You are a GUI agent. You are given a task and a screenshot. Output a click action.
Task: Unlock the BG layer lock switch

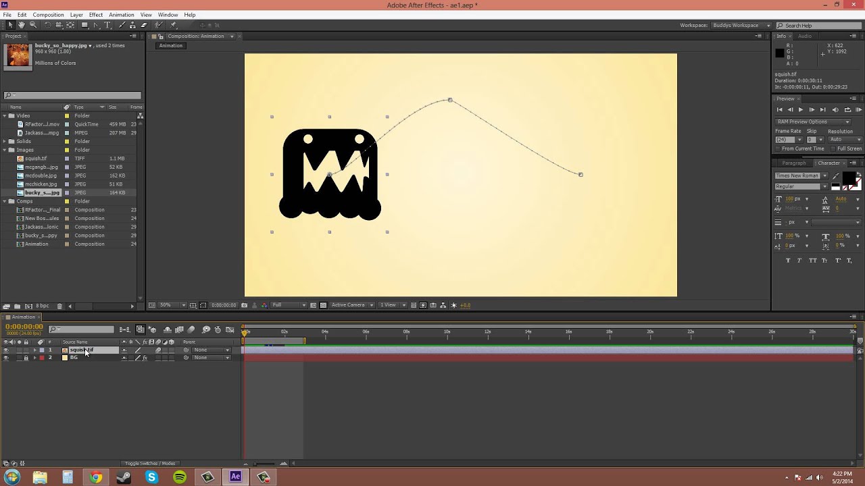point(26,358)
